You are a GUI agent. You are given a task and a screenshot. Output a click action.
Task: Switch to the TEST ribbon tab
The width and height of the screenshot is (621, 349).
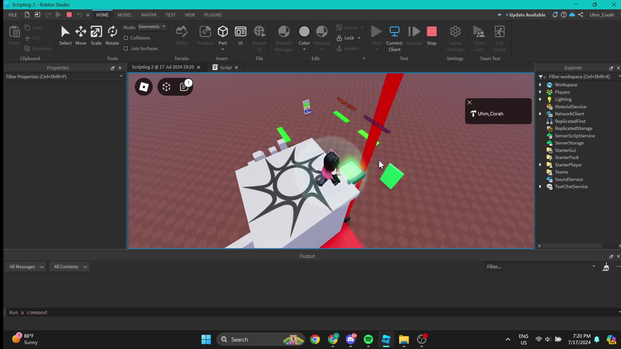pos(170,15)
